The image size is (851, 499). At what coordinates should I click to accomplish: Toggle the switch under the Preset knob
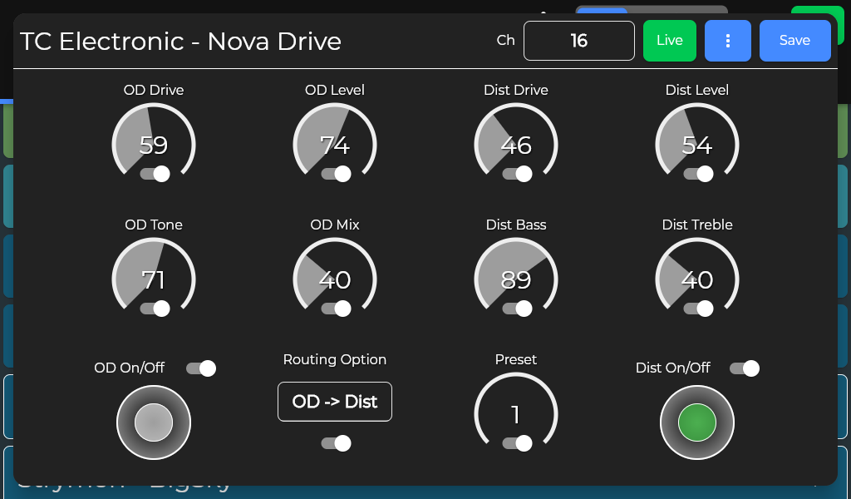[517, 443]
